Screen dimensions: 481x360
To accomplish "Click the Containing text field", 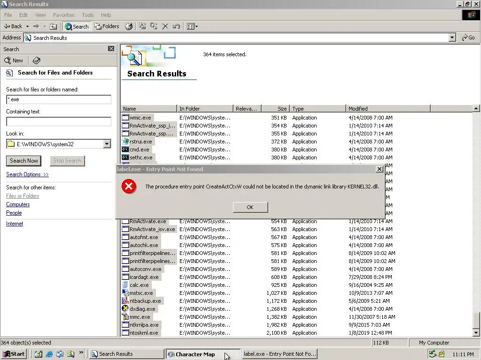I will click(59, 121).
